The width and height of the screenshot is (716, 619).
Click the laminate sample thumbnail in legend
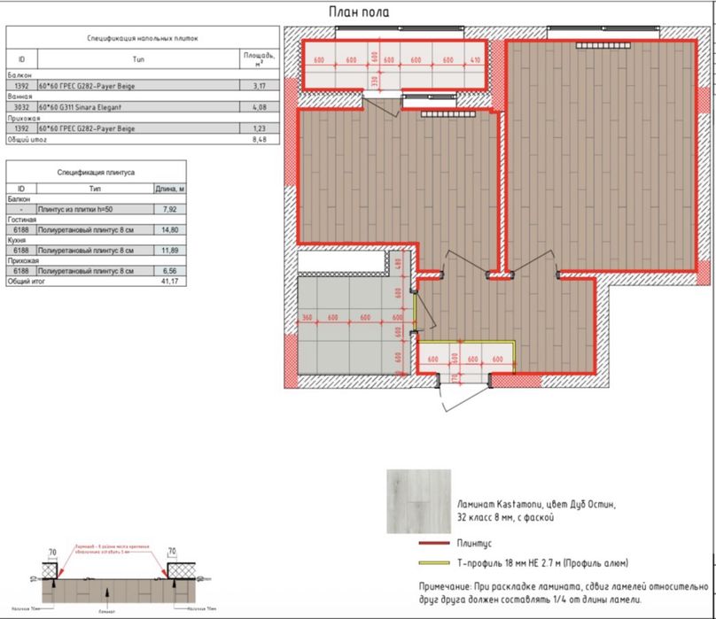419,501
